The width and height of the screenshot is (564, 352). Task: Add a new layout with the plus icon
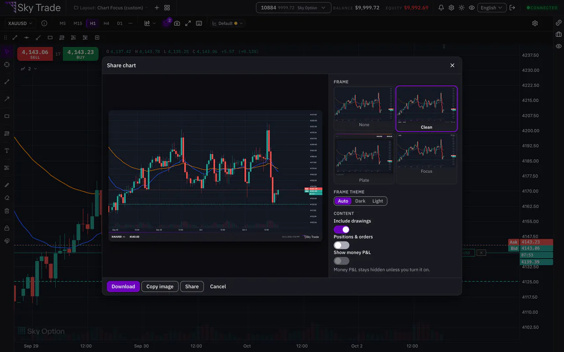click(x=156, y=8)
